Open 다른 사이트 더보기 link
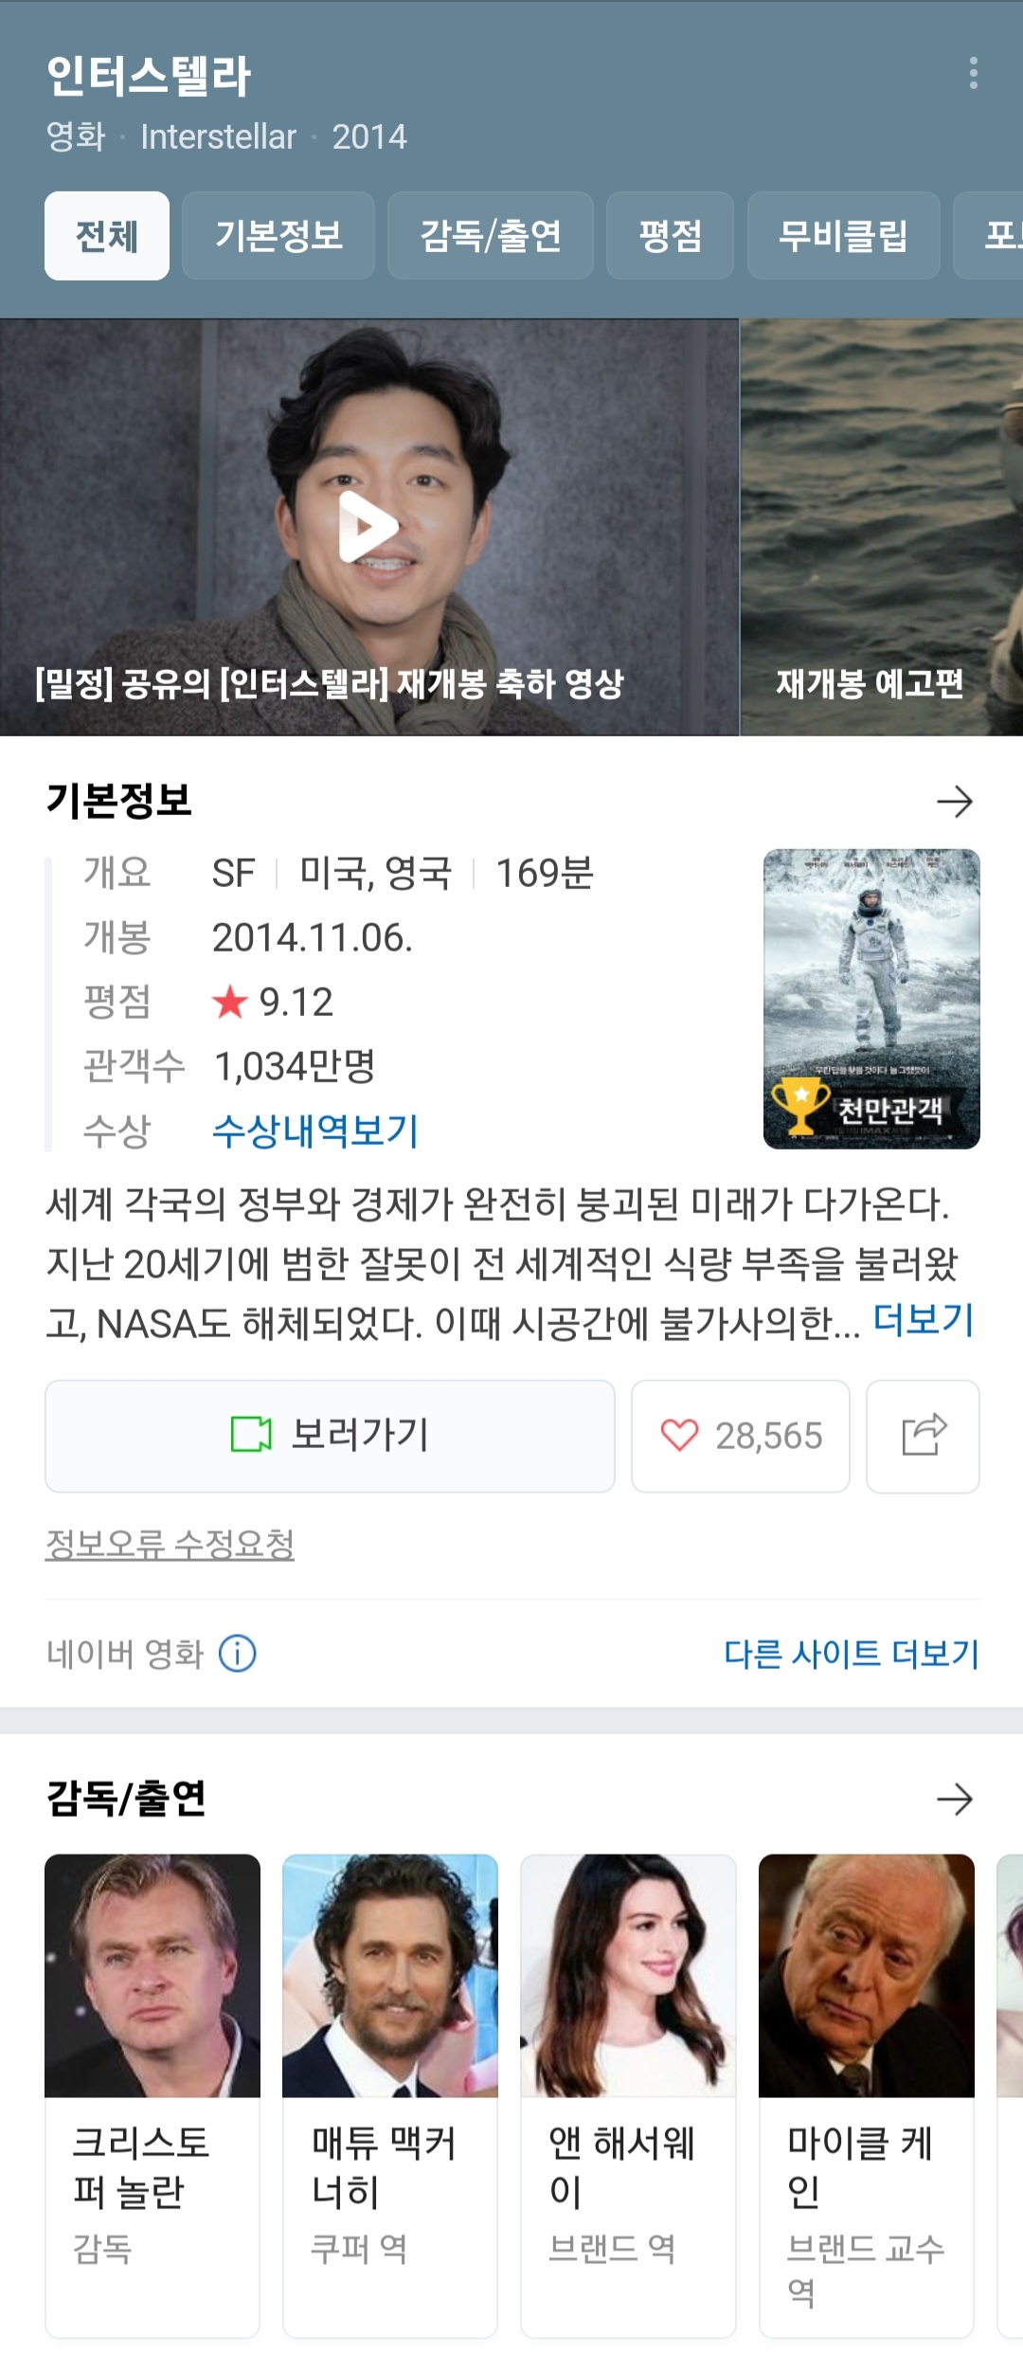The height and width of the screenshot is (2353, 1023). (x=852, y=1654)
